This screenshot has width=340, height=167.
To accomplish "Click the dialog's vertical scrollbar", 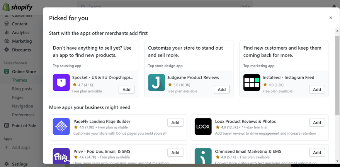I will click(337, 77).
